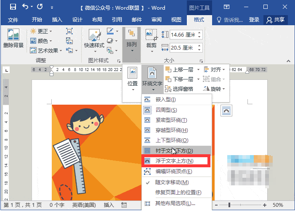Click Bring Forward (上移一层)

point(179,70)
